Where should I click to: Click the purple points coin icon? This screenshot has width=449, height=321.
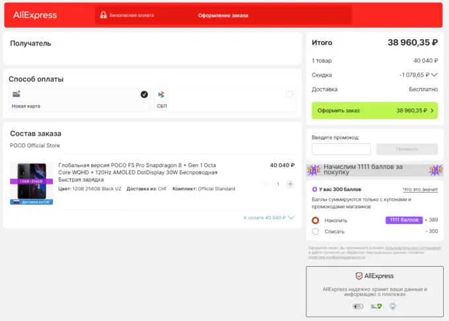315,190
